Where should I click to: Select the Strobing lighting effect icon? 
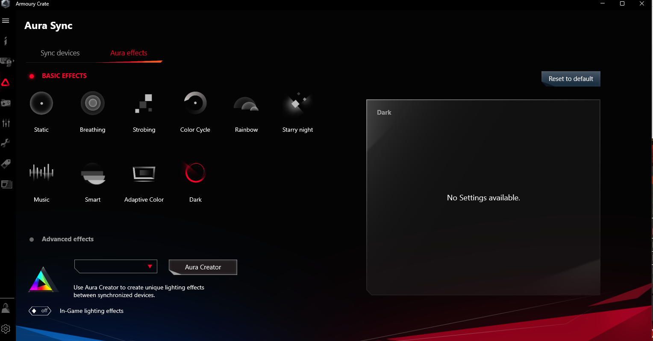point(144,103)
